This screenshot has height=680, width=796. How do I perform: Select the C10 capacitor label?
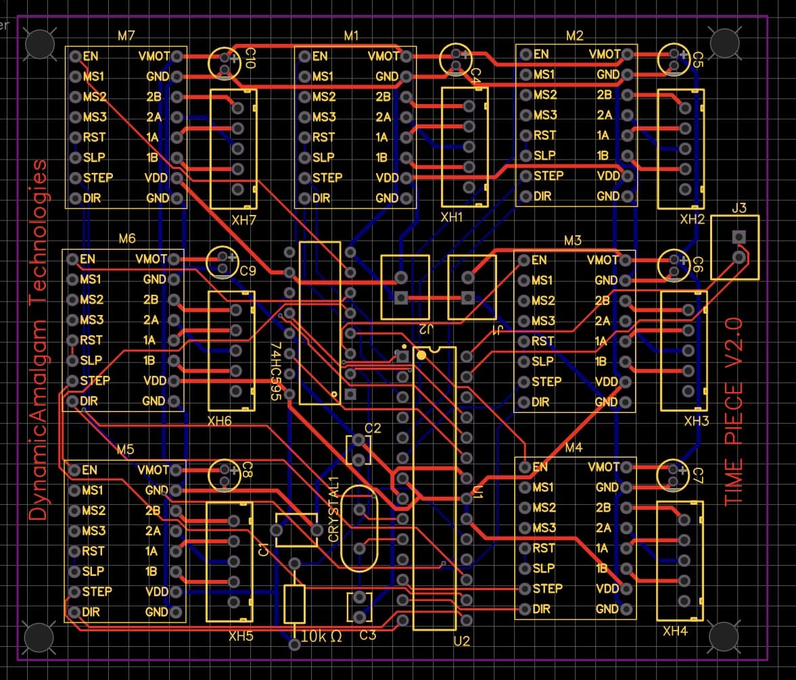250,58
